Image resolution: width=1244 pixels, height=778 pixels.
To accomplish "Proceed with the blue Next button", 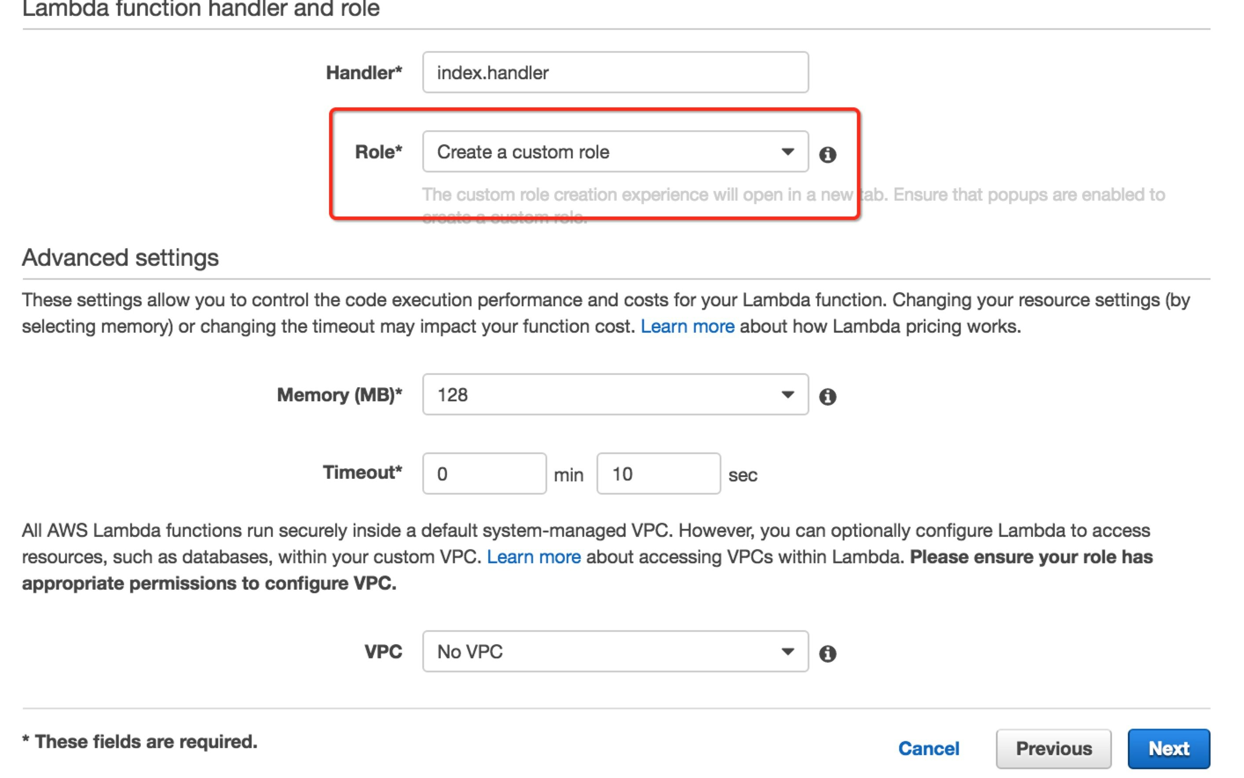I will [x=1168, y=748].
